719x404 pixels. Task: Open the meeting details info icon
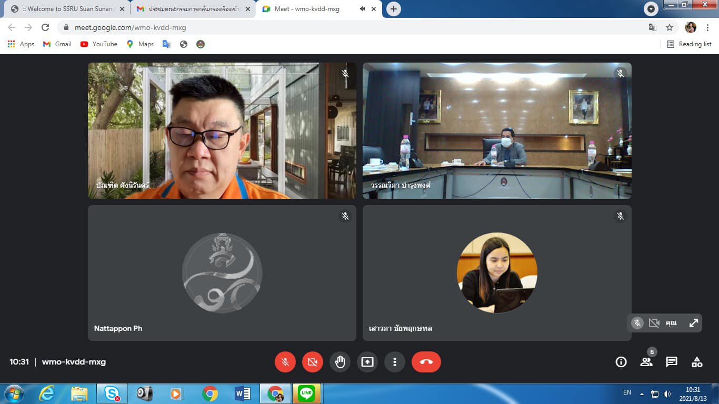pos(621,362)
